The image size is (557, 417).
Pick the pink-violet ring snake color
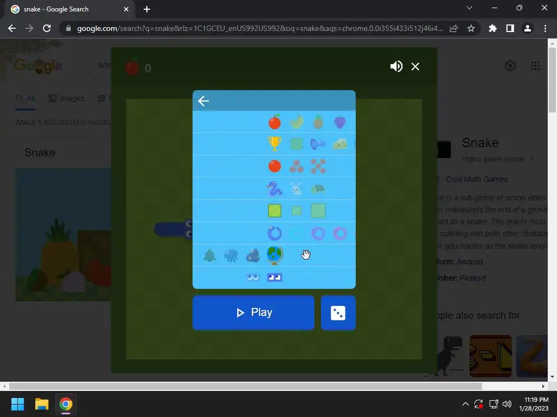pos(340,233)
